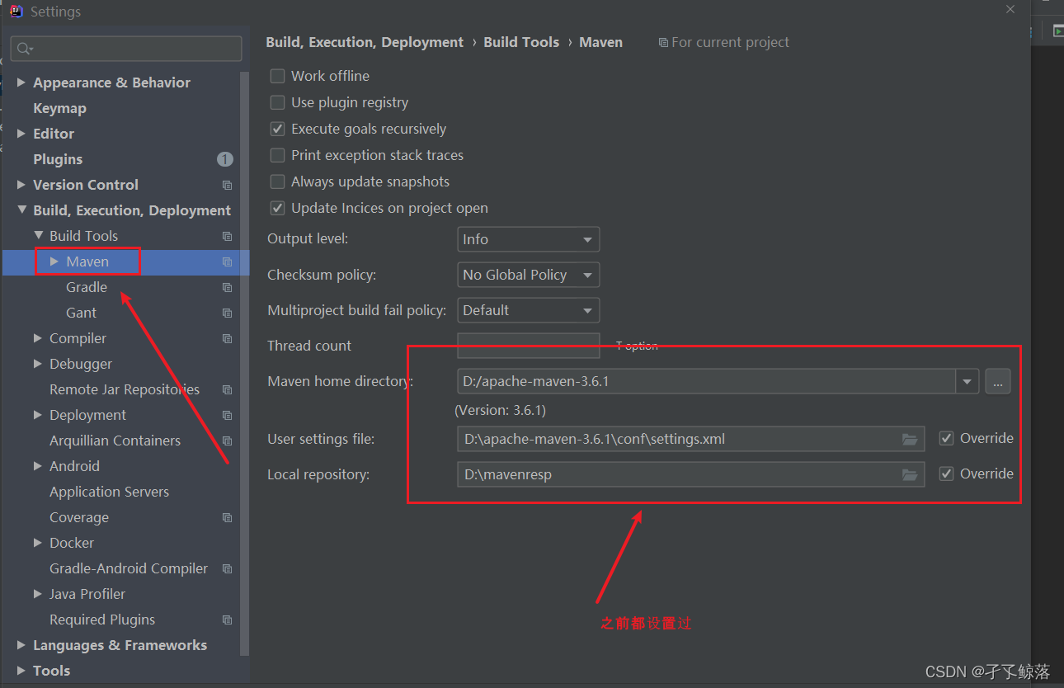Select Plugins in settings tree
1064x688 pixels.
[x=58, y=159]
